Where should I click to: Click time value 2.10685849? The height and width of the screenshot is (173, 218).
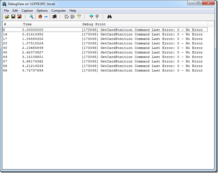pyautogui.click(x=33, y=48)
